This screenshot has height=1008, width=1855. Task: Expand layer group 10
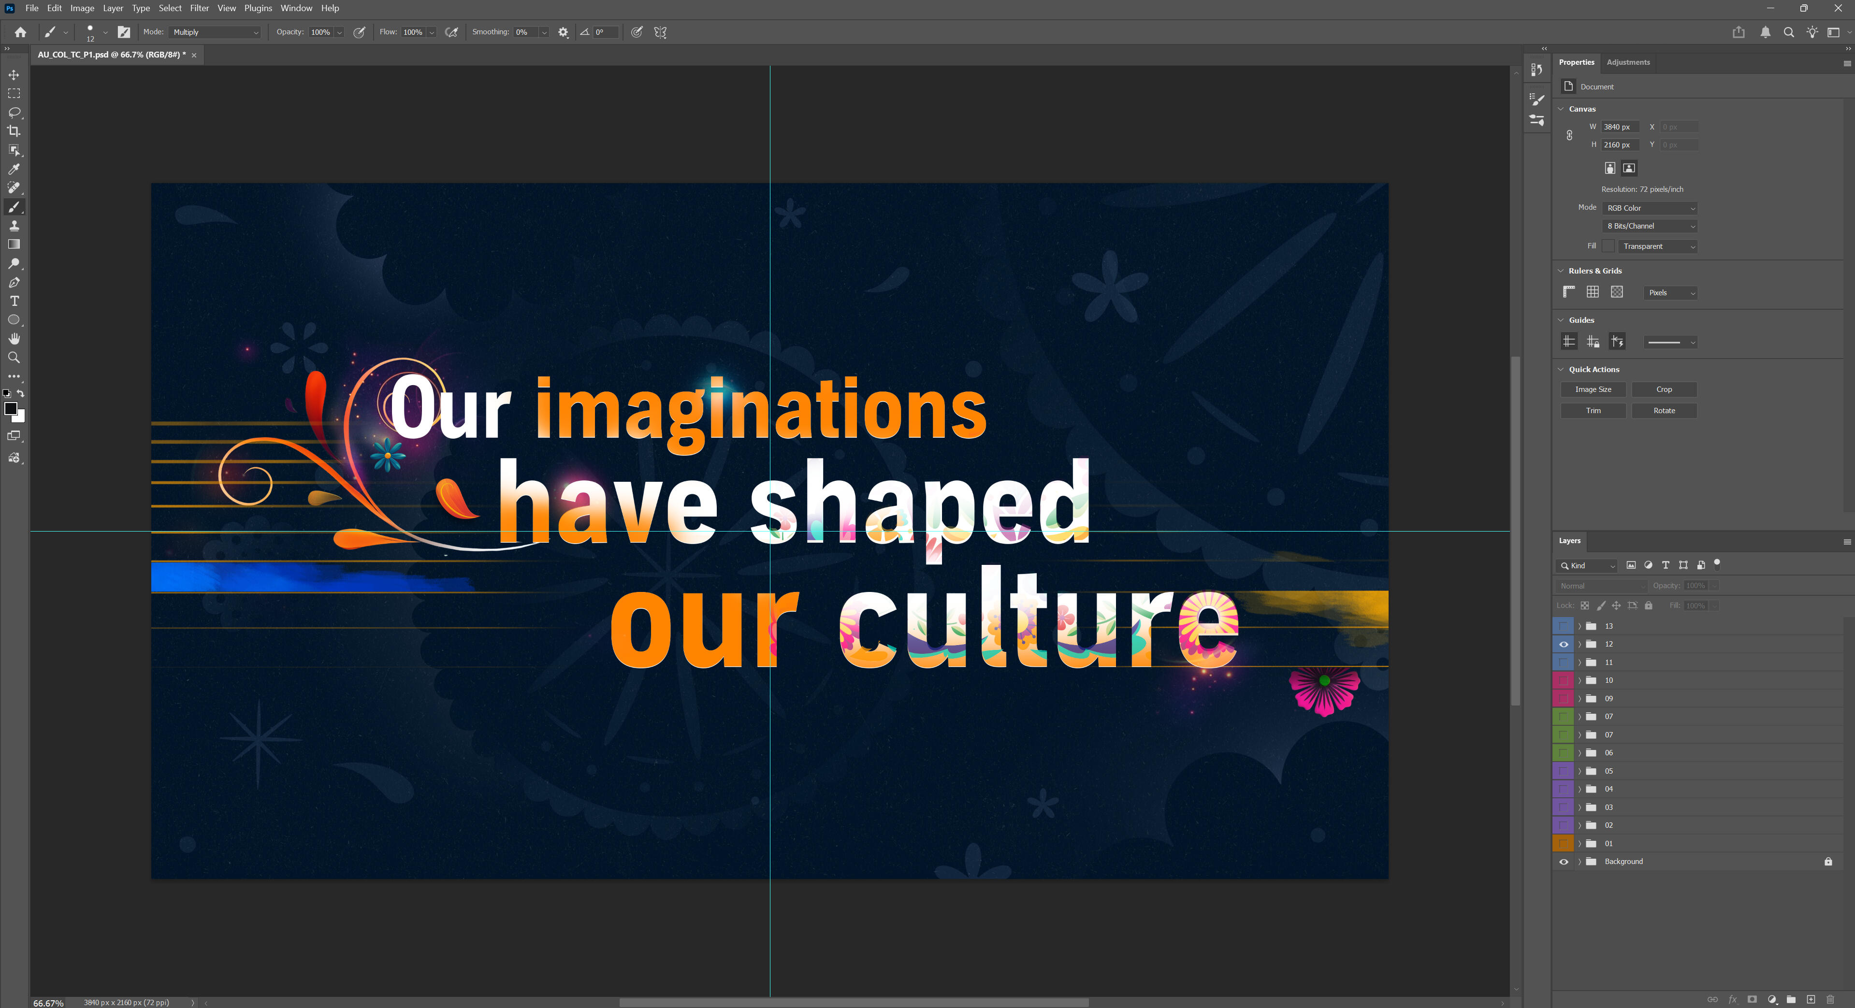click(1579, 680)
